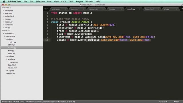This screenshot has width=183, height=103.
Task: Open admin.py in the sidebar
Action: click(12, 45)
